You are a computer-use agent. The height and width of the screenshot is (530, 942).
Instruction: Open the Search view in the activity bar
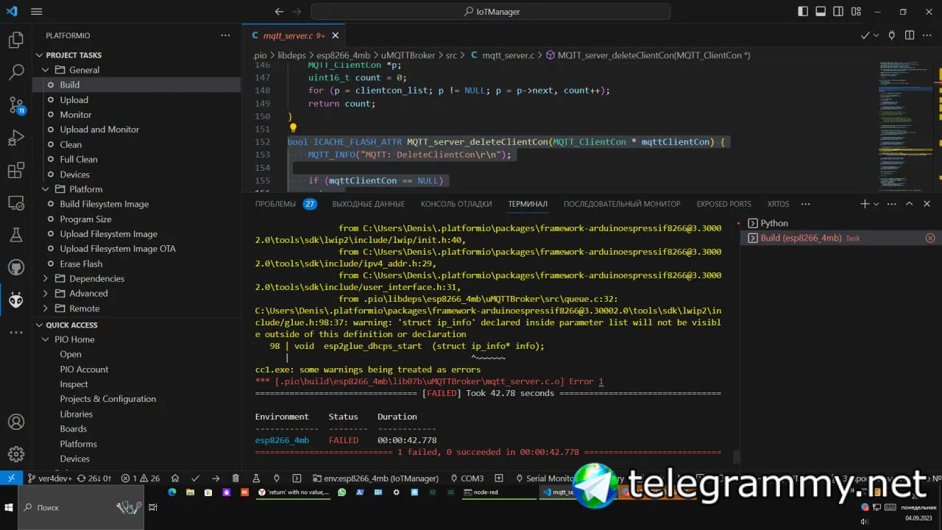point(16,72)
